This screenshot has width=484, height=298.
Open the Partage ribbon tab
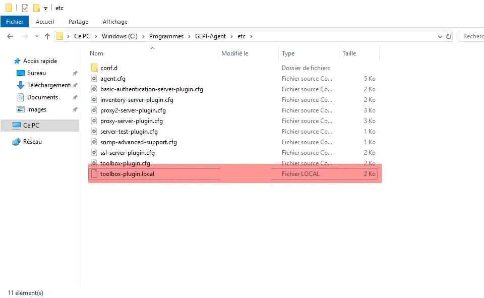(x=78, y=22)
